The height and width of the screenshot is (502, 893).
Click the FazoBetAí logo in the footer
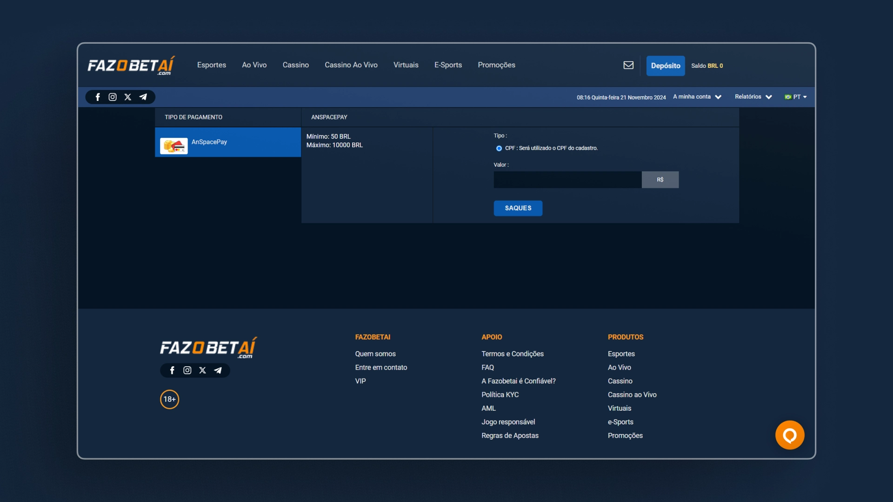[208, 348]
